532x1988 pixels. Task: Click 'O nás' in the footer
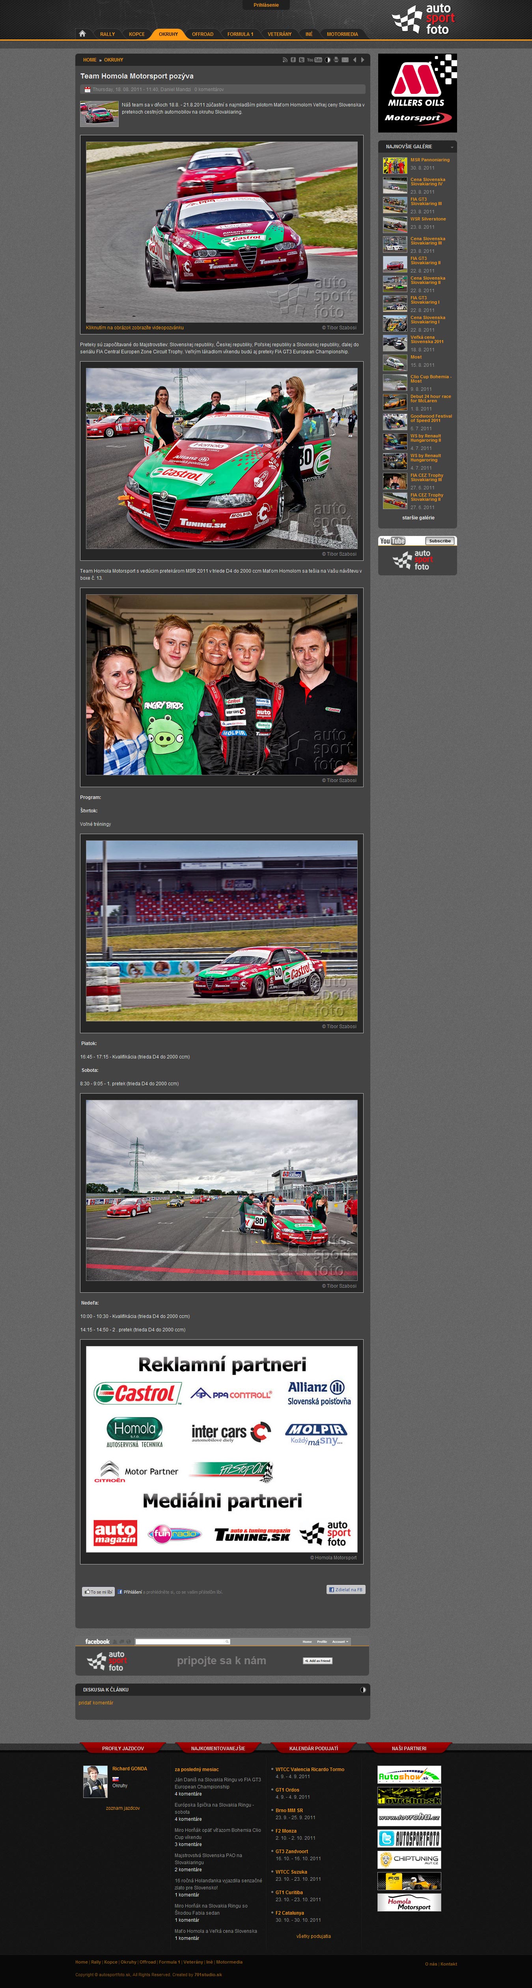coord(431,1964)
